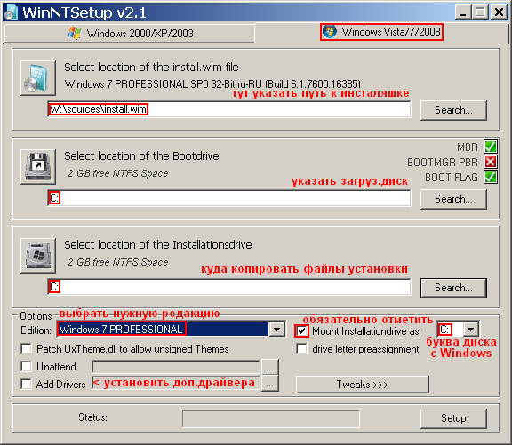The image size is (512, 445).
Task: Click the red BOOTMGR PBR status icon
Action: pos(490,162)
